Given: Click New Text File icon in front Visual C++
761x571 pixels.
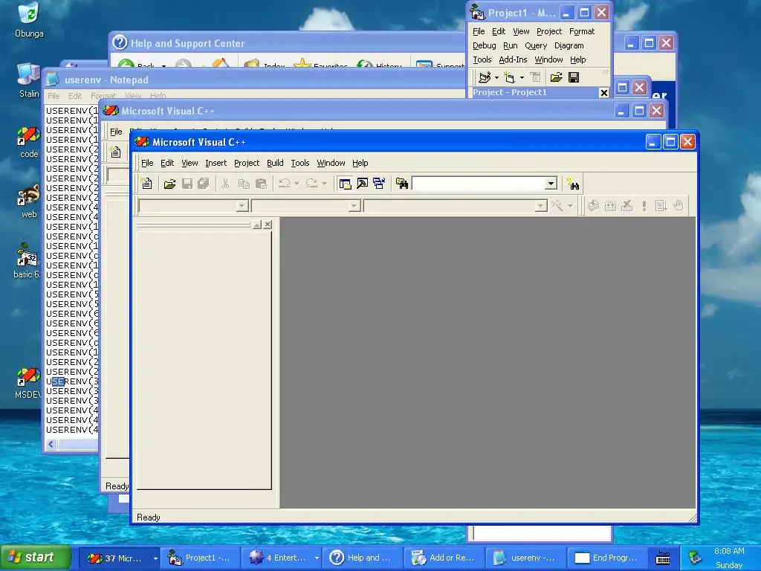Looking at the screenshot, I should pos(146,184).
